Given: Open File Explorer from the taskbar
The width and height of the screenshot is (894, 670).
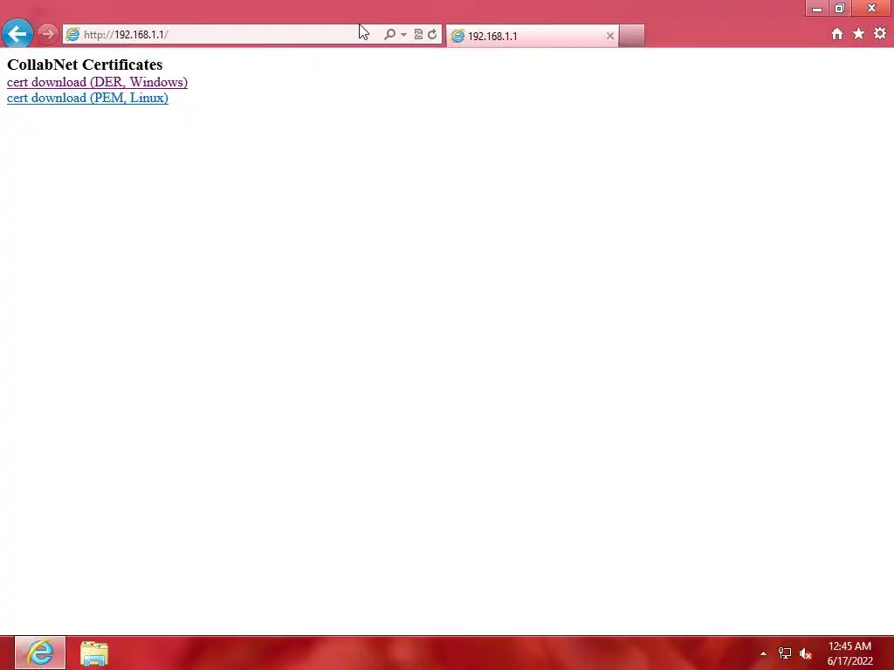Looking at the screenshot, I should point(94,653).
